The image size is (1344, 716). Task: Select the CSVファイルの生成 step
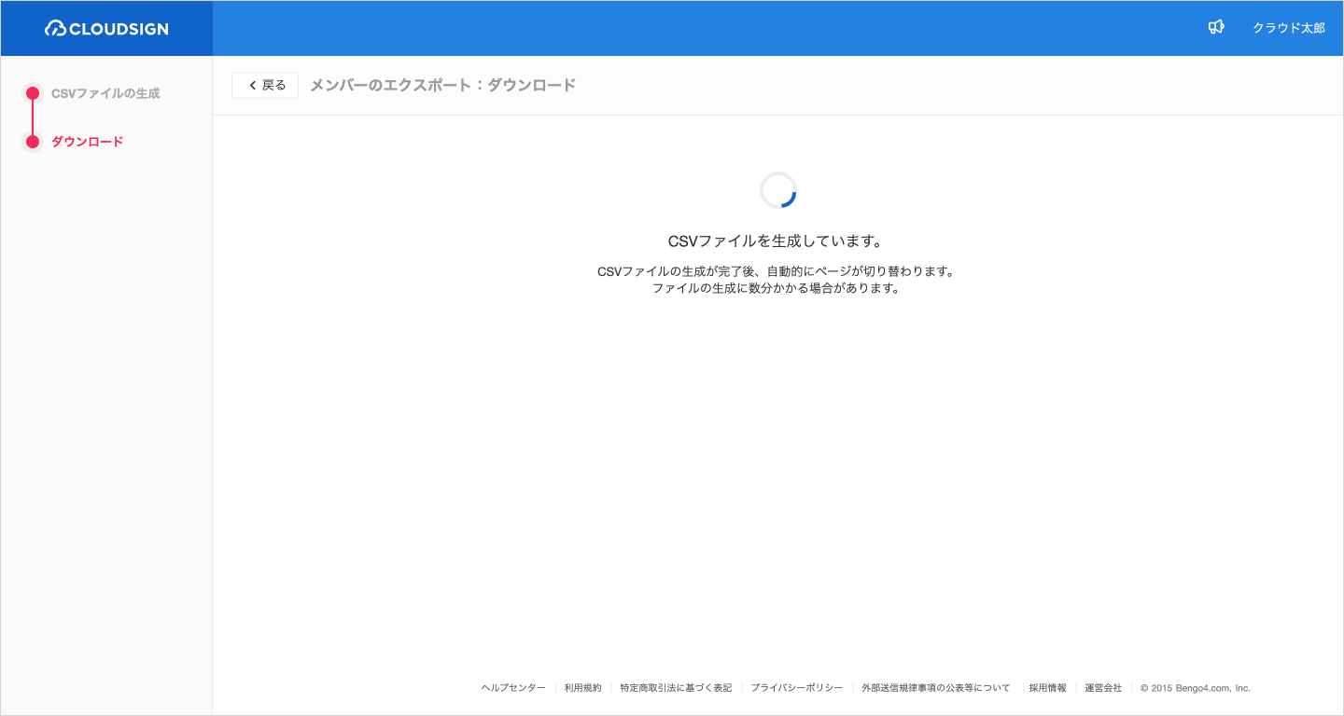[x=105, y=93]
